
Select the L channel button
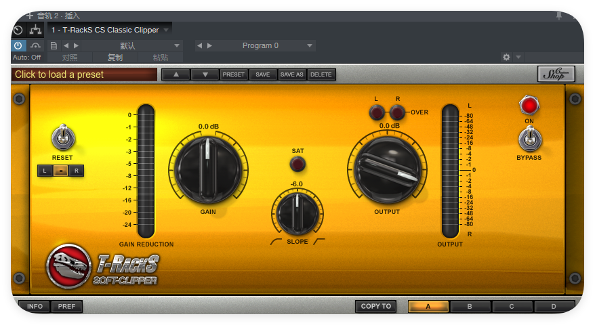[45, 171]
